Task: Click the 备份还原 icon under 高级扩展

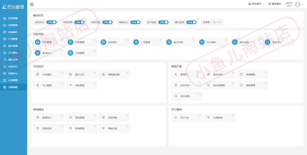Action: coord(208,74)
